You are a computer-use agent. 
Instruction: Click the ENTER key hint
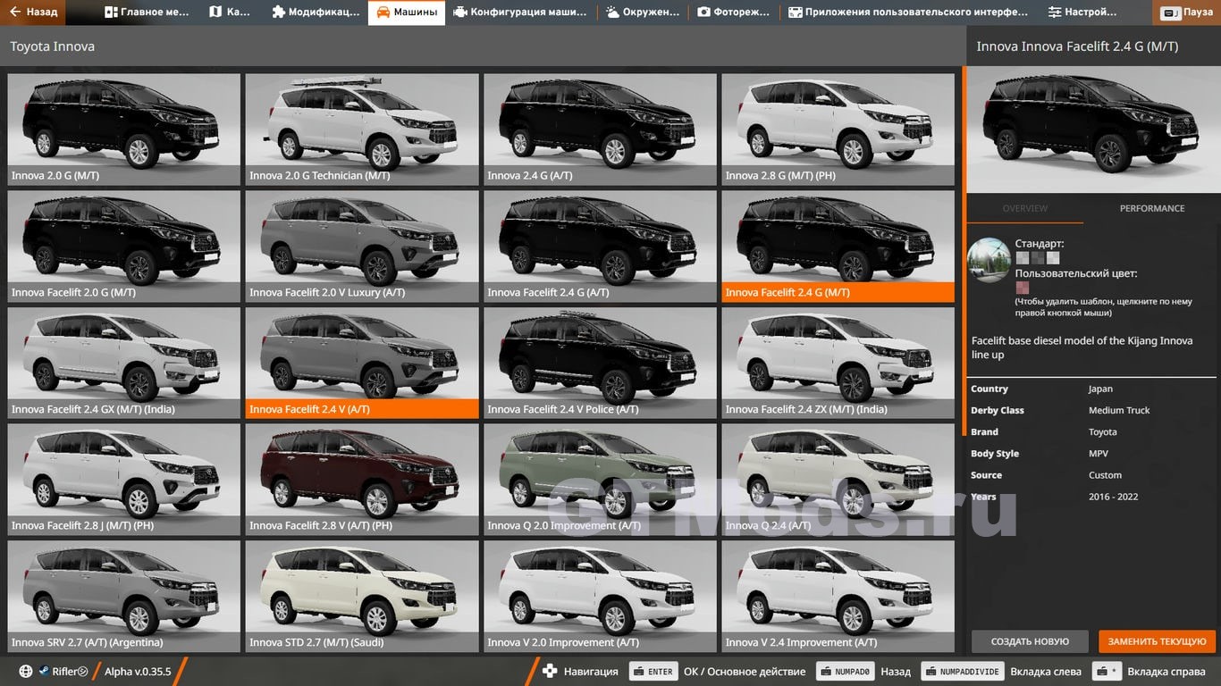coord(653,672)
